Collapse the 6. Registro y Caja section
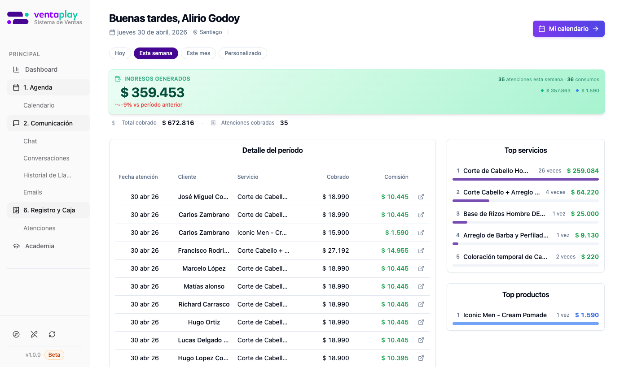 pyautogui.click(x=48, y=210)
